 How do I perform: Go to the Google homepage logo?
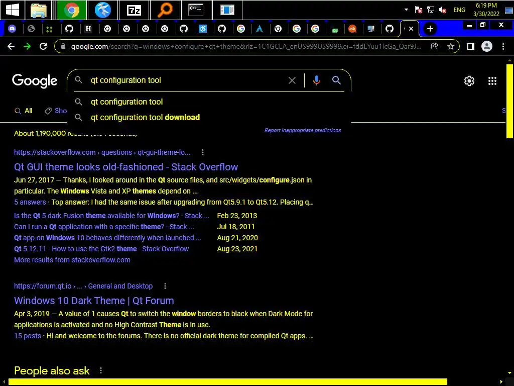pos(35,81)
